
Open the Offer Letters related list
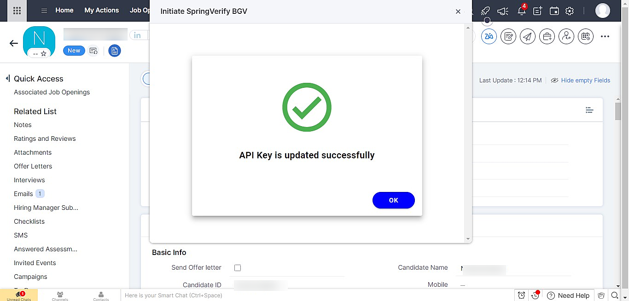(33, 166)
